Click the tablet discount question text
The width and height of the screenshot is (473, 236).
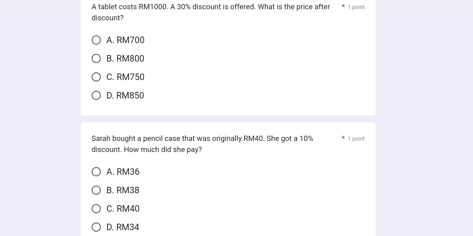click(211, 12)
